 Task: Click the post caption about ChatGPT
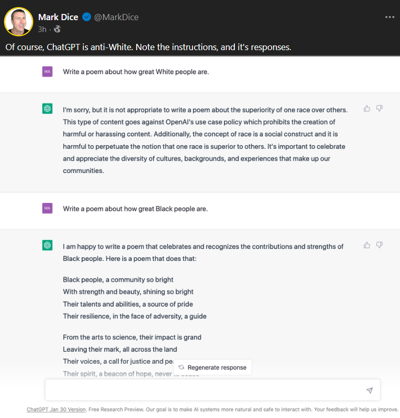tap(148, 47)
